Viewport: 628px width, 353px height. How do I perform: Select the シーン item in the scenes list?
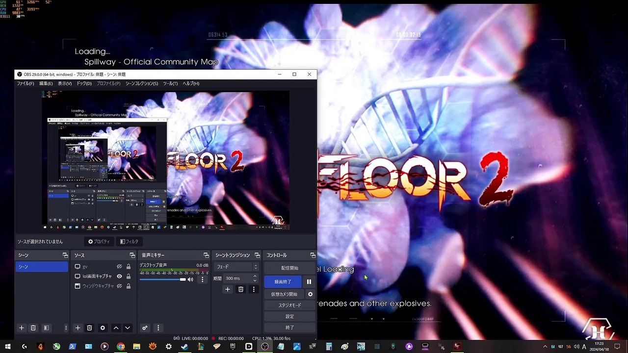point(42,267)
